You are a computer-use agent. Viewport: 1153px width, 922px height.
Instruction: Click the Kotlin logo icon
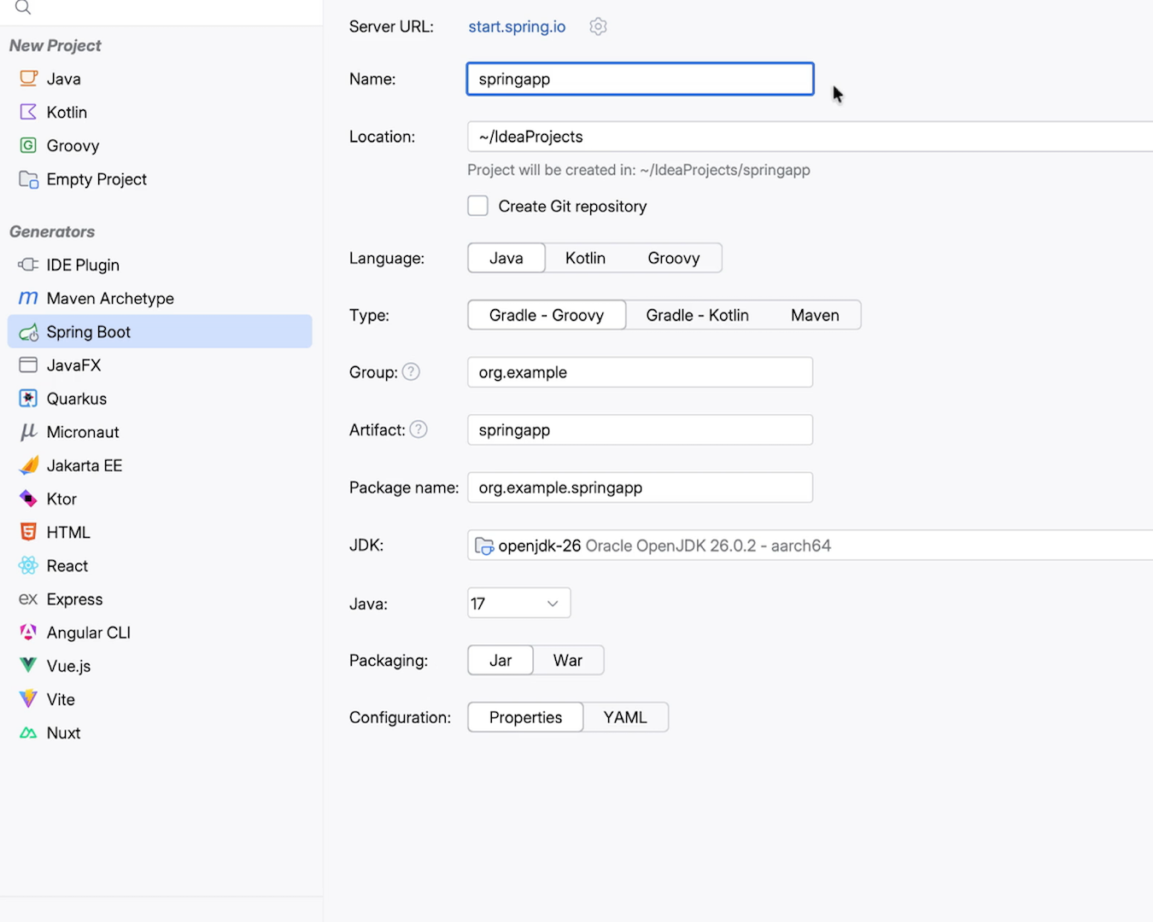click(28, 112)
